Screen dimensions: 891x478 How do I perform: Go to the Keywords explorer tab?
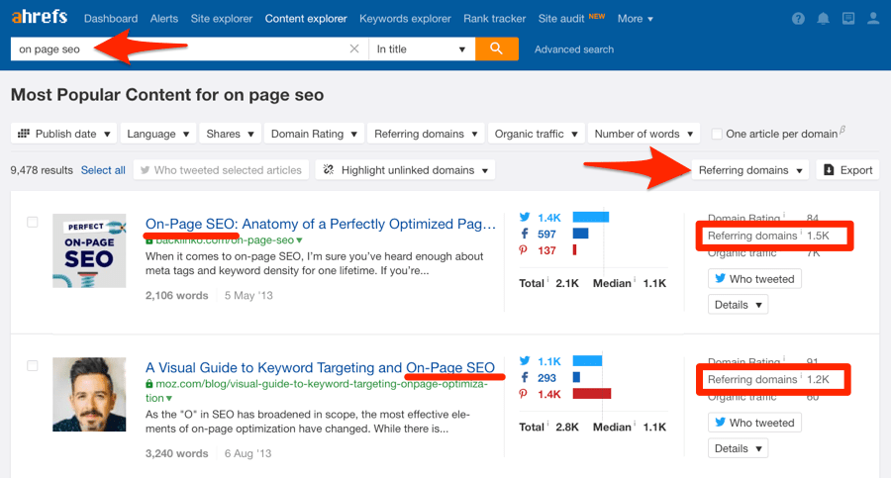pyautogui.click(x=407, y=19)
